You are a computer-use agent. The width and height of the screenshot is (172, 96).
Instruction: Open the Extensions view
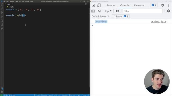coord(2,25)
